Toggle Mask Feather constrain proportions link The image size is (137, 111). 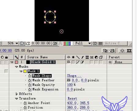click(69, 80)
